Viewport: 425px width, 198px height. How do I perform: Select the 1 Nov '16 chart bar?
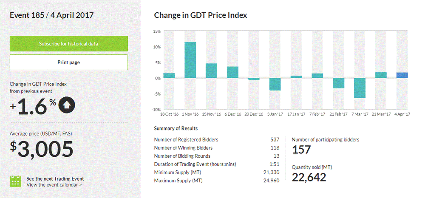coord(190,60)
